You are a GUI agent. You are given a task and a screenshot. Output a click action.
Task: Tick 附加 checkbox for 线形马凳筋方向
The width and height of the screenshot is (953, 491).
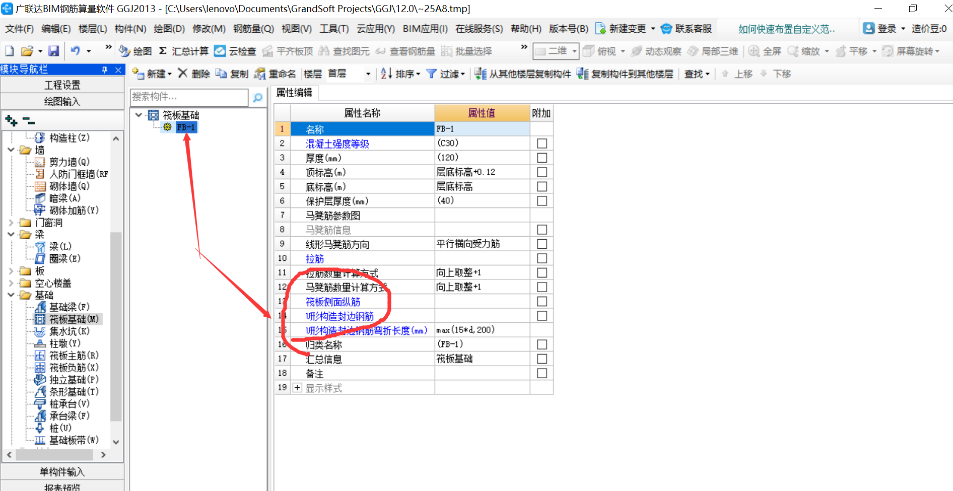click(x=542, y=244)
